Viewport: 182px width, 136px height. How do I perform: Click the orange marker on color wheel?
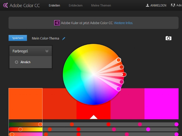pyautogui.click(x=119, y=60)
